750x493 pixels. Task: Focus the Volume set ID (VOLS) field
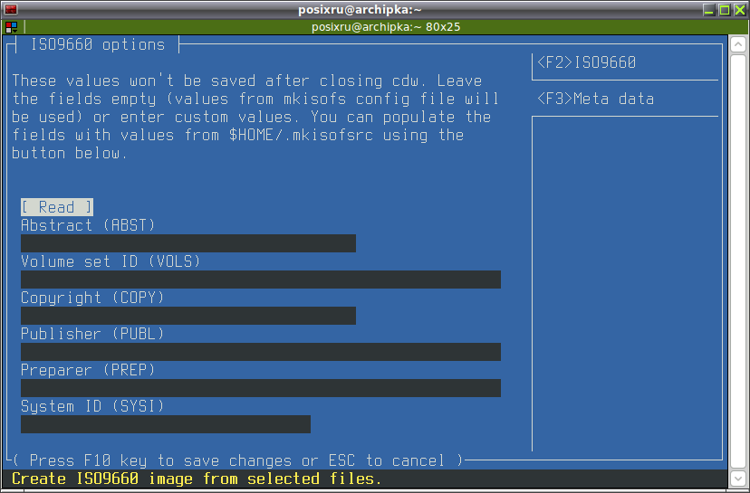coord(261,280)
